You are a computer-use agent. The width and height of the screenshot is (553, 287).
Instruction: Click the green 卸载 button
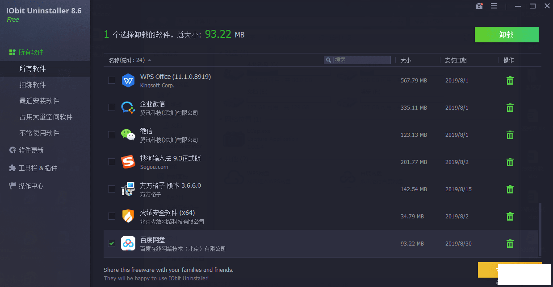pyautogui.click(x=507, y=35)
